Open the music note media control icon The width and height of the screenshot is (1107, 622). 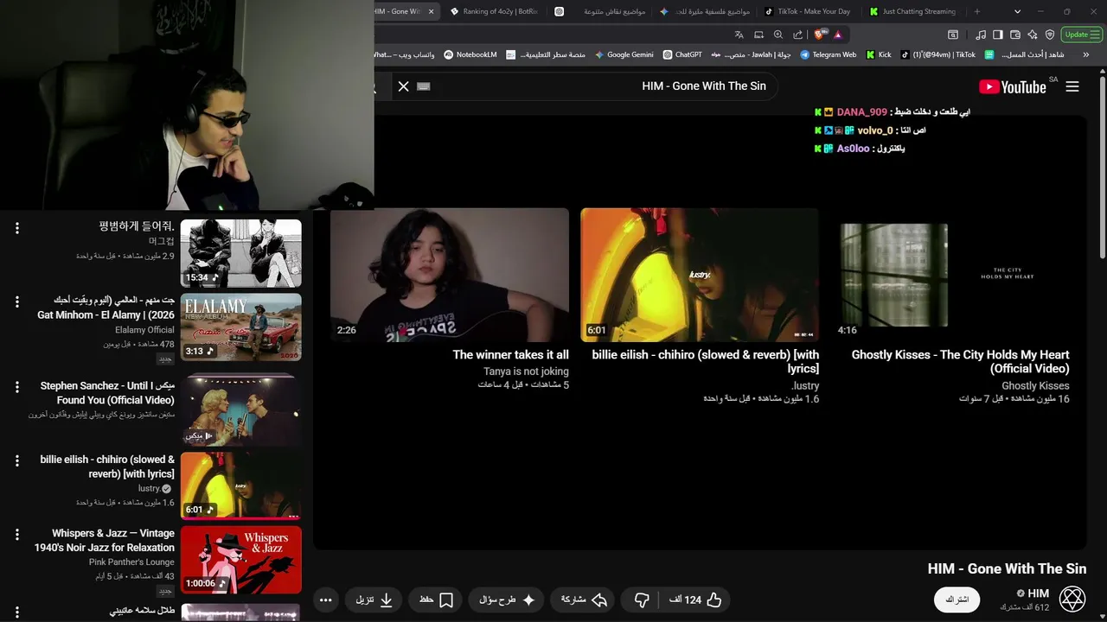[980, 35]
